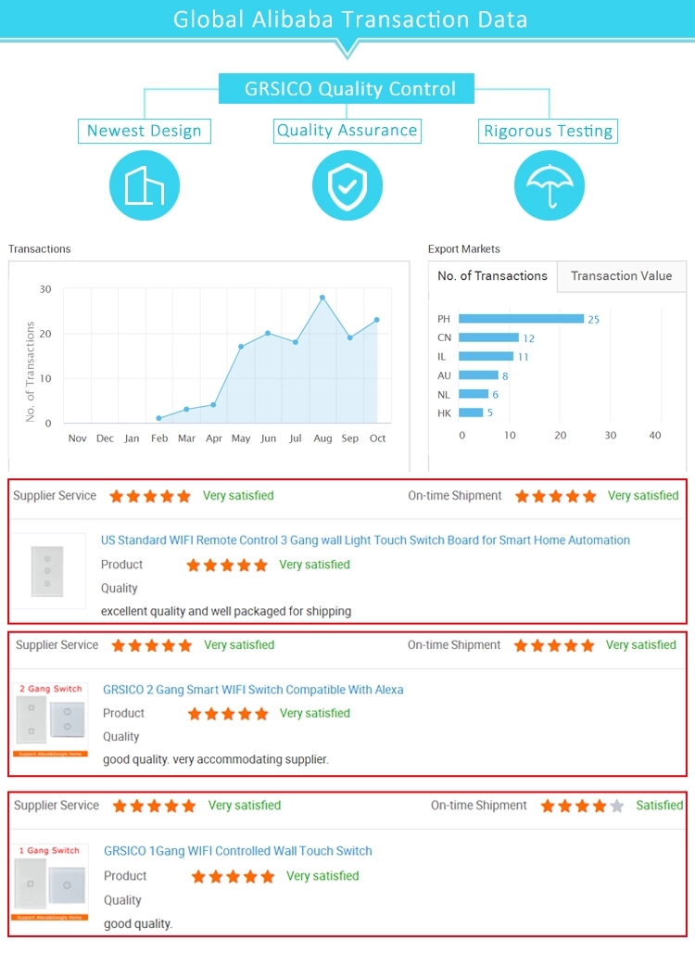695x953 pixels.
Task: Click the Newest Design building icon
Action: [x=145, y=185]
